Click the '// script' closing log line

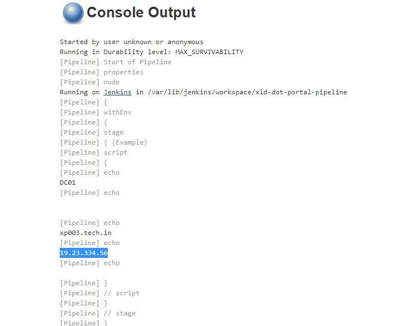[99, 293]
